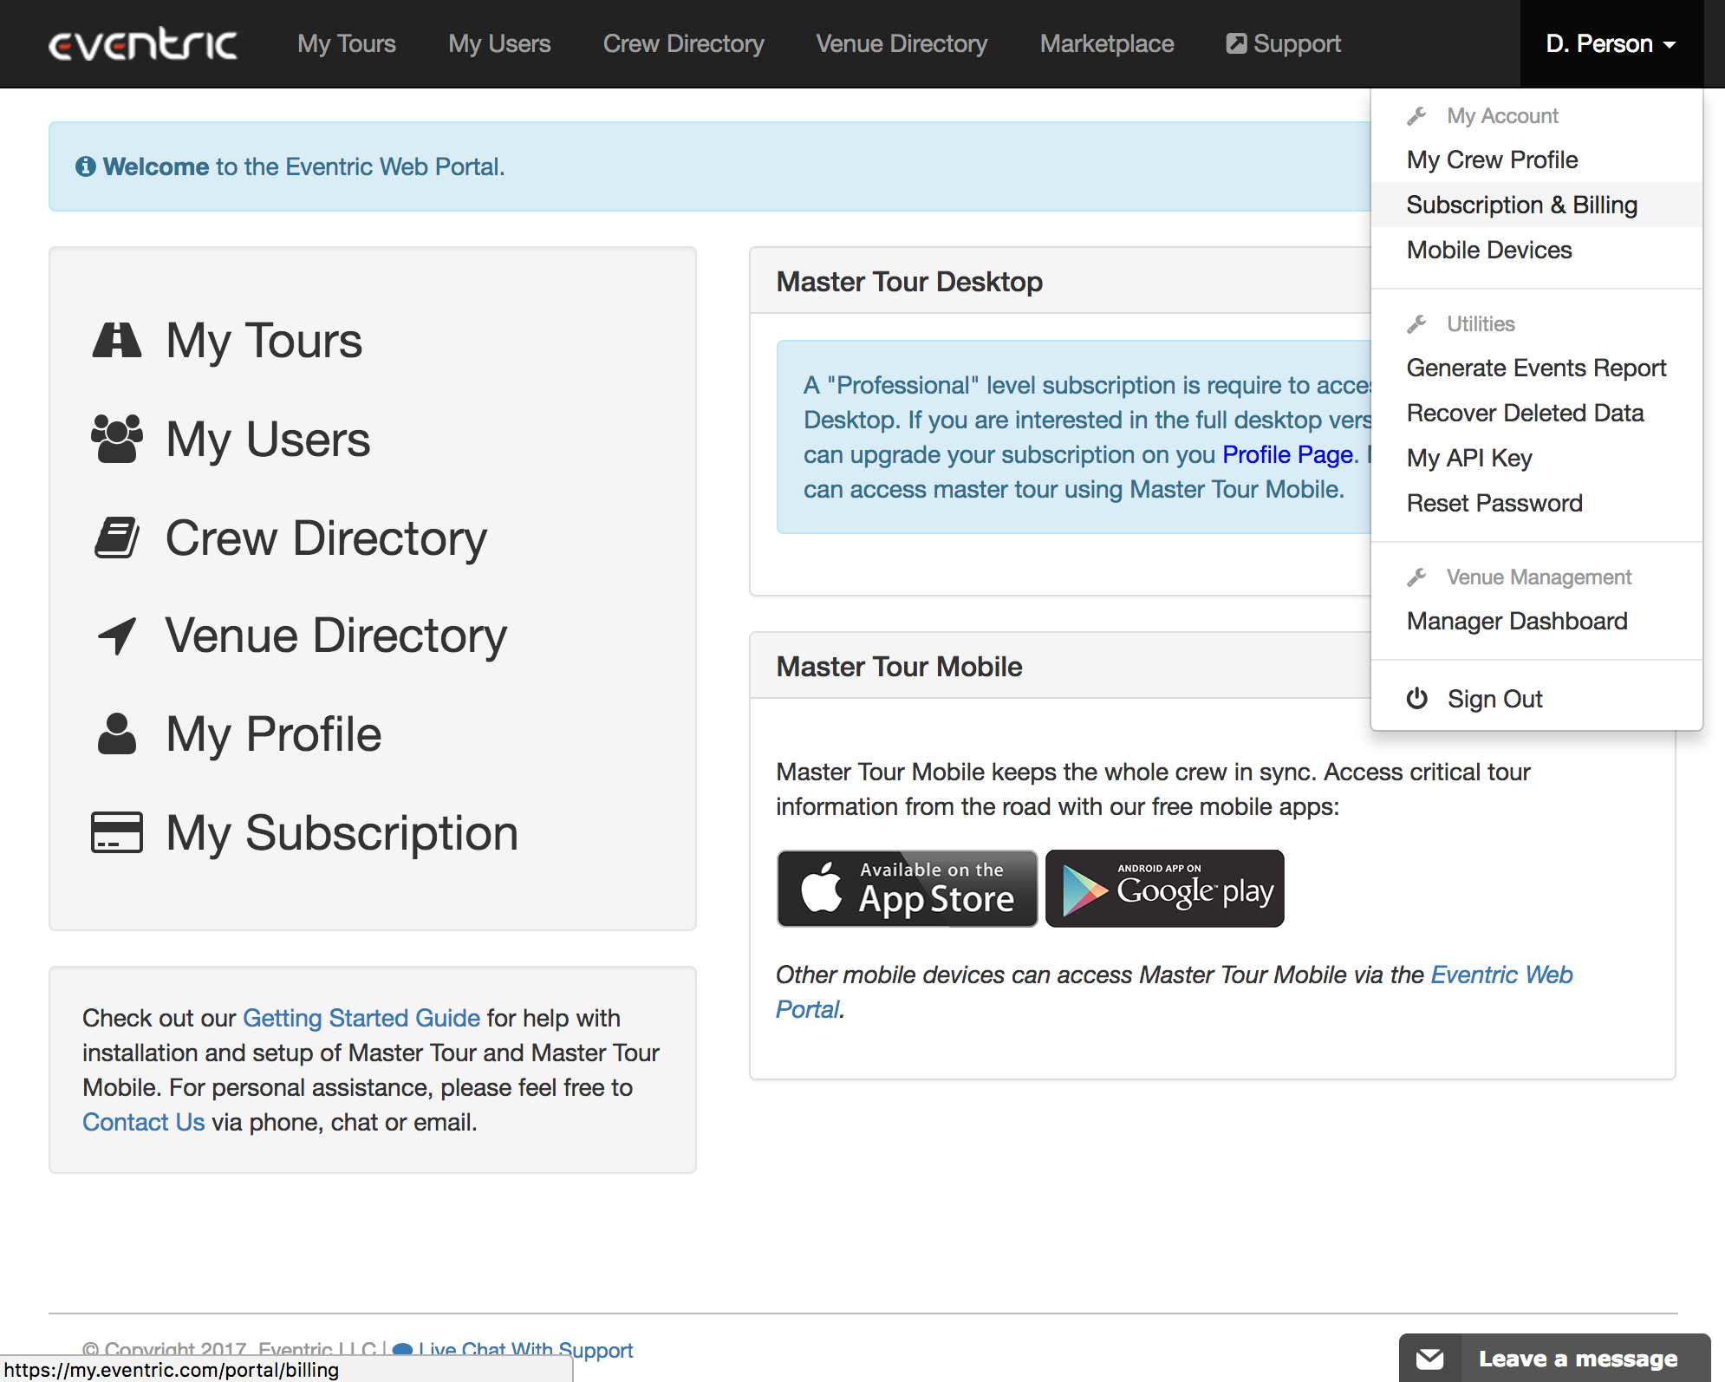Image resolution: width=1725 pixels, height=1382 pixels.
Task: Select Subscription & Billing menu entry
Action: [1536, 205]
